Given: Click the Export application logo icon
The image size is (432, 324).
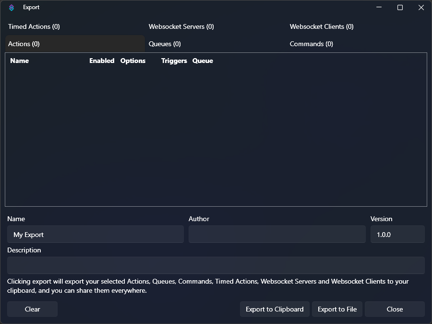Looking at the screenshot, I should click(11, 7).
